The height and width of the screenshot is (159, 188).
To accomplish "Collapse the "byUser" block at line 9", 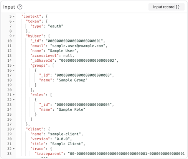I will [13, 36].
